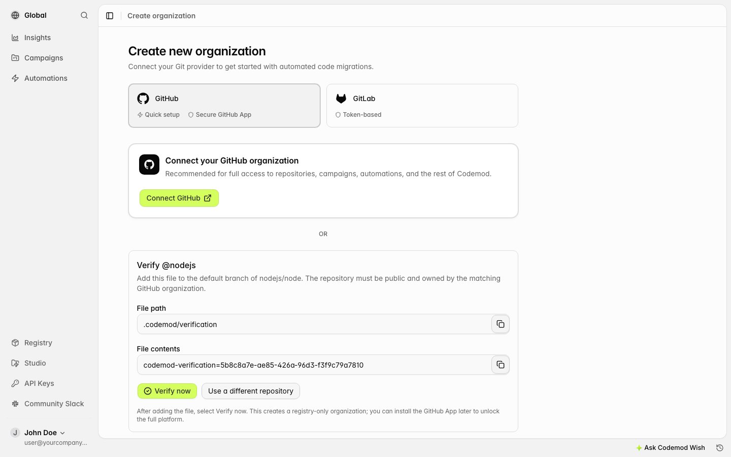Click the Create new organization heading
731x457 pixels.
197,51
